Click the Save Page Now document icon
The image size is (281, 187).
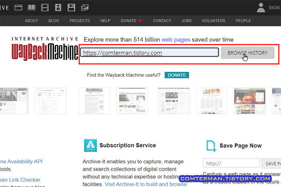(211, 146)
